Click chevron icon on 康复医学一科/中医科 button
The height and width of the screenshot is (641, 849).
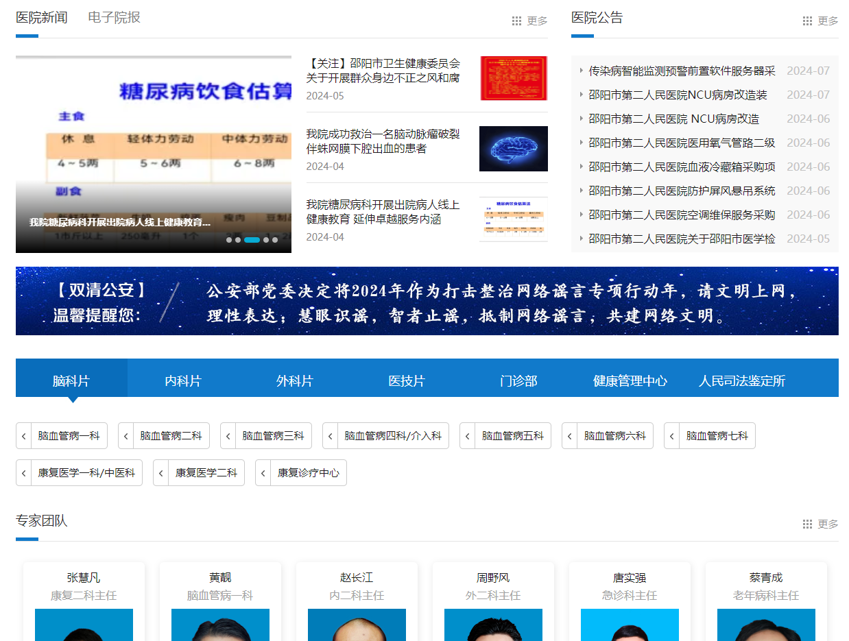click(24, 473)
